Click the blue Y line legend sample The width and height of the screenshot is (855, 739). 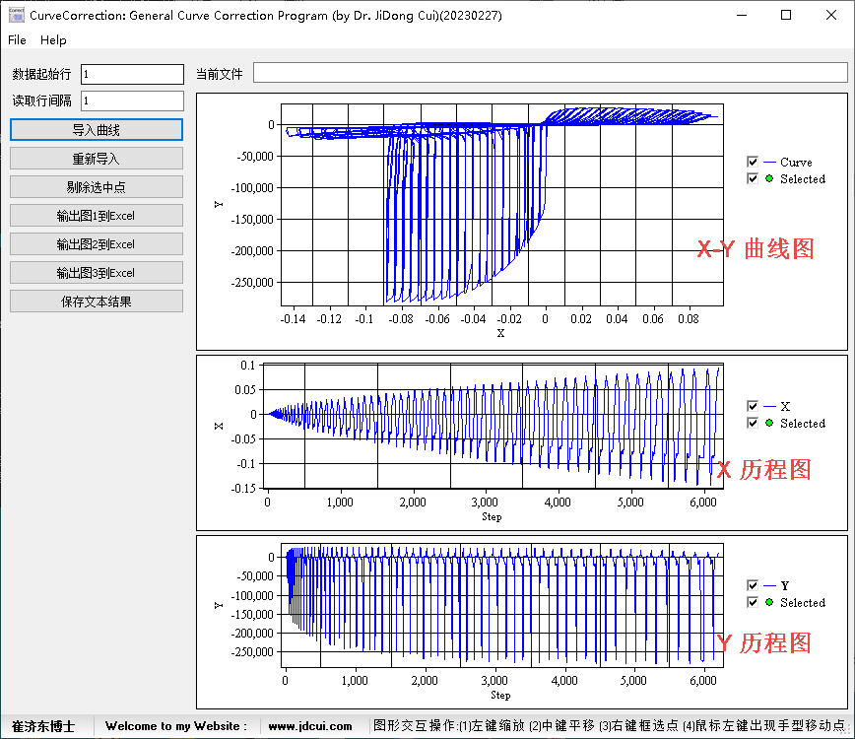click(x=769, y=585)
